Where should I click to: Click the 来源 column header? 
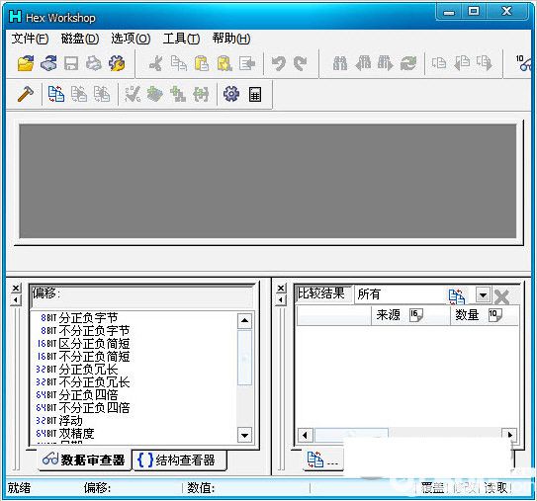point(410,315)
